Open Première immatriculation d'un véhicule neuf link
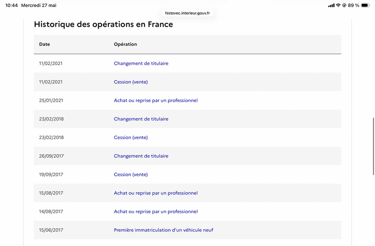375x246 pixels. 164,230
